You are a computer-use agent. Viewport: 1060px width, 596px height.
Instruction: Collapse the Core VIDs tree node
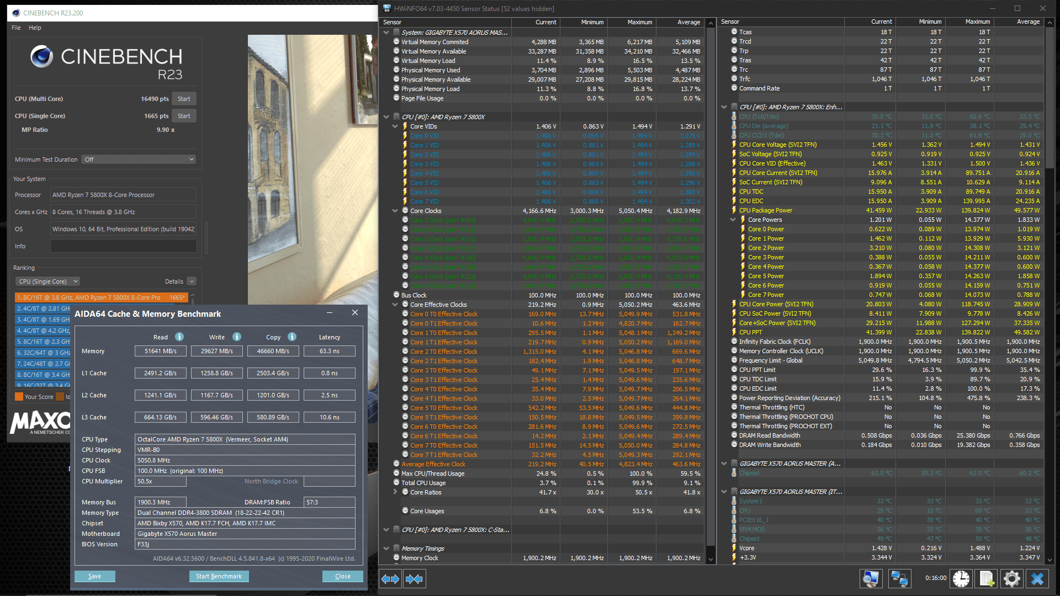[395, 126]
